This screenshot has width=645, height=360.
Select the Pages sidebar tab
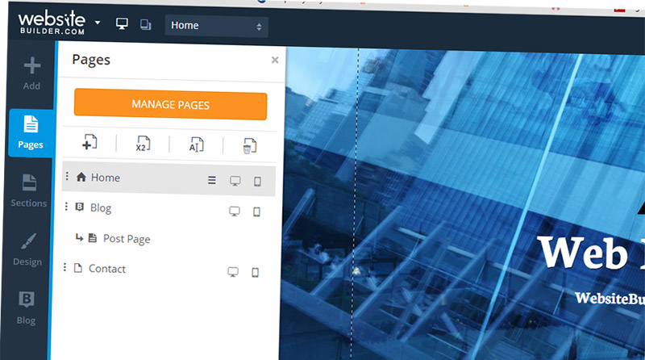coord(31,132)
